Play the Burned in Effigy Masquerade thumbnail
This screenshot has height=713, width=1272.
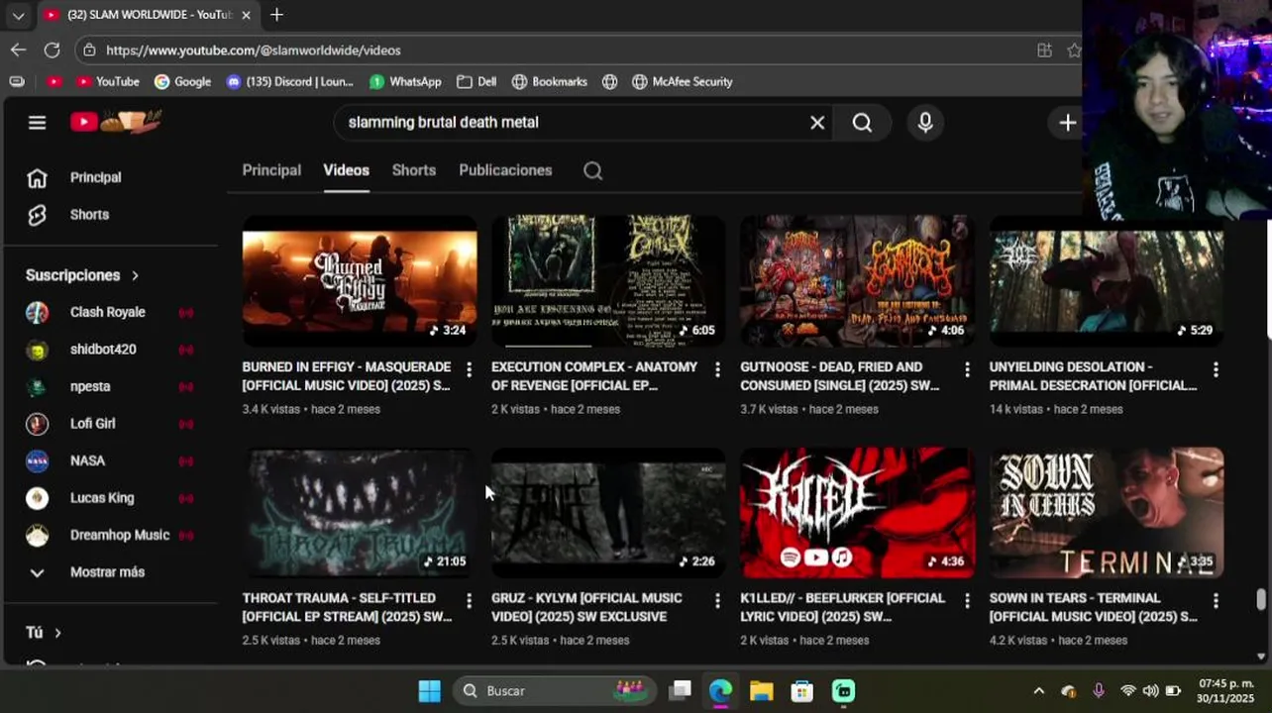tap(360, 281)
